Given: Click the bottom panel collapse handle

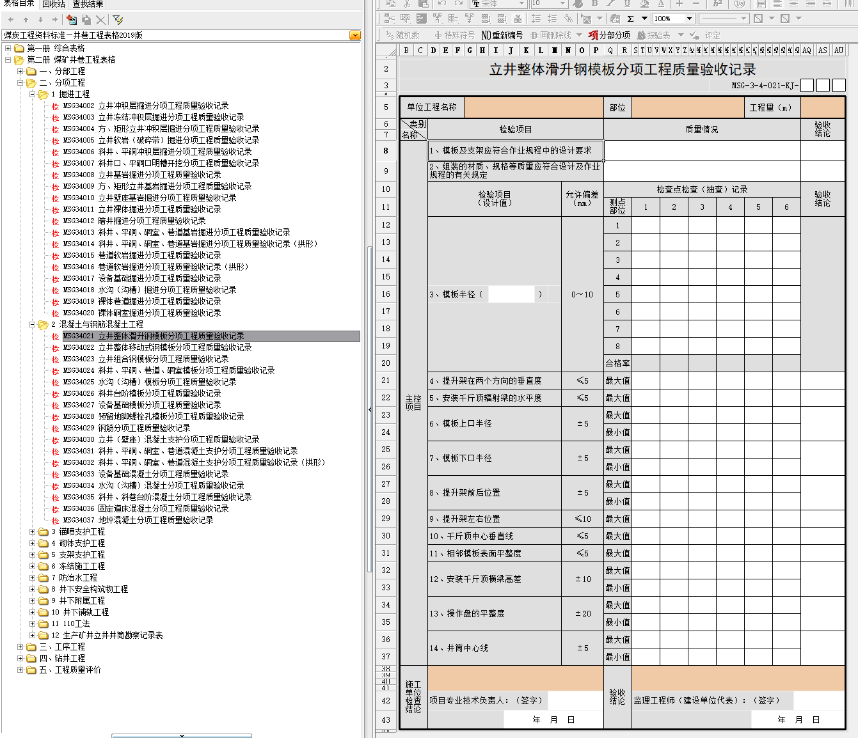Looking at the screenshot, I should (182, 735).
